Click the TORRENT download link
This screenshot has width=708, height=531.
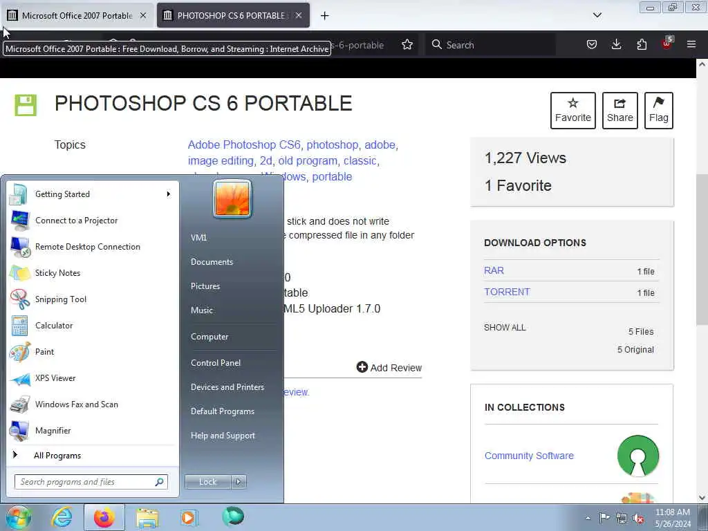coord(507,292)
